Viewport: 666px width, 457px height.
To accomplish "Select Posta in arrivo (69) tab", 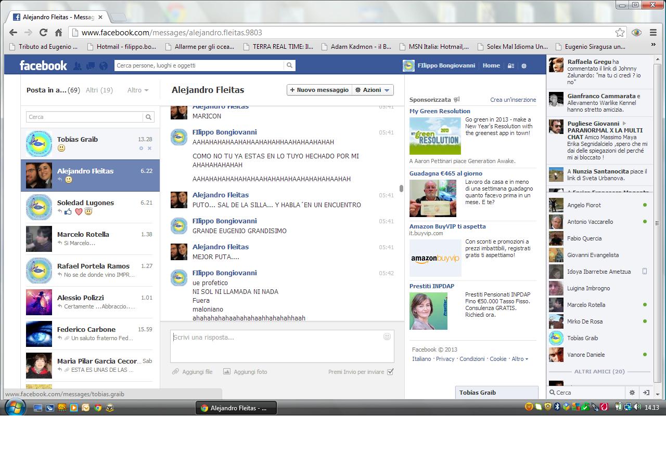I will click(53, 90).
